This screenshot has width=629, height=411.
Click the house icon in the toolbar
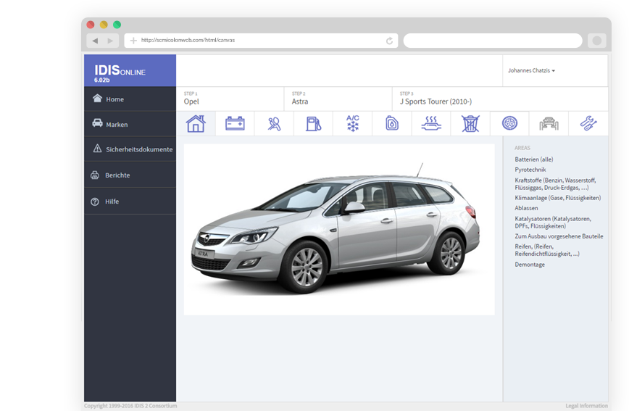click(196, 124)
